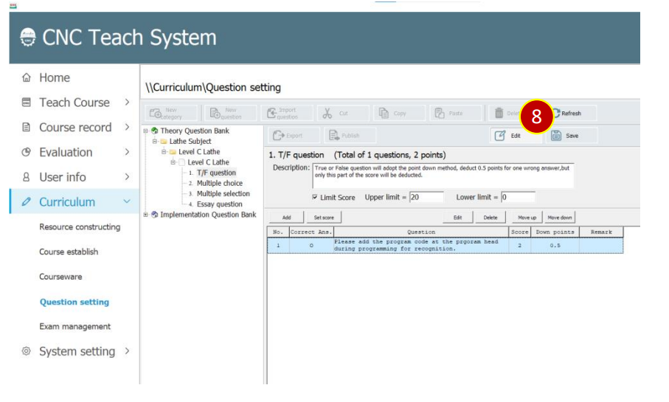Click the Teach Course sidebar icon
The width and height of the screenshot is (669, 402).
(27, 103)
